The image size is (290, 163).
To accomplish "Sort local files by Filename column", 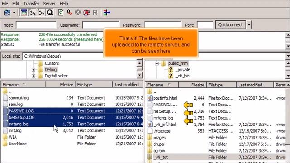I will point(23,85).
